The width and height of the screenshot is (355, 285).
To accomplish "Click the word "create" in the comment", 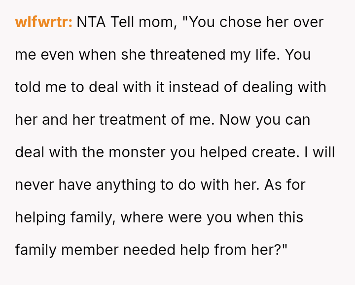I will (274, 152).
